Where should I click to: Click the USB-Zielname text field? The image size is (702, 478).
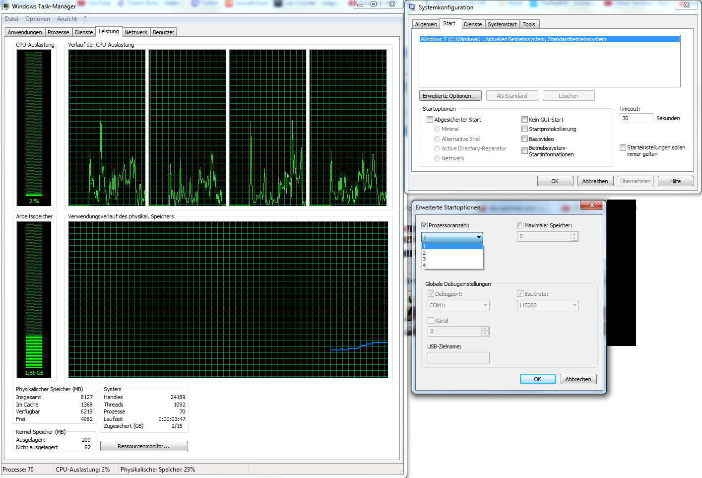[458, 357]
